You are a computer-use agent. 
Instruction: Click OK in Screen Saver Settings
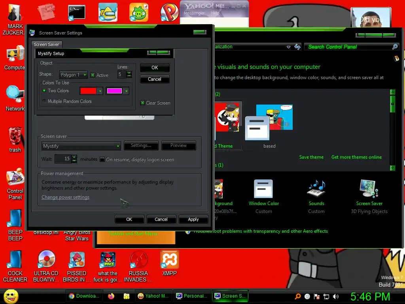pos(129,219)
